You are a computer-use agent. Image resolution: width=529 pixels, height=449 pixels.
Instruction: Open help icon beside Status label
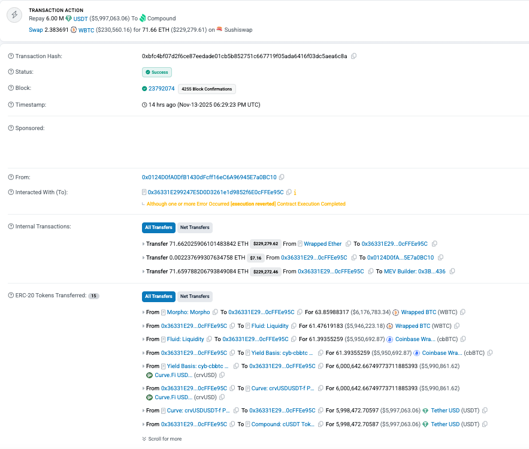pos(11,71)
